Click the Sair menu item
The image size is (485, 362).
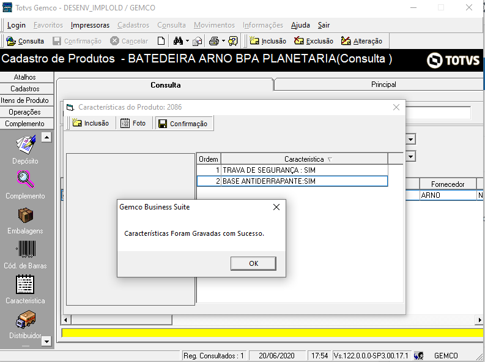click(x=324, y=25)
